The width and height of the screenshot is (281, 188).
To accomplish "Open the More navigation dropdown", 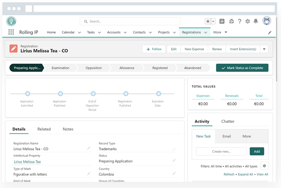I will [220, 32].
